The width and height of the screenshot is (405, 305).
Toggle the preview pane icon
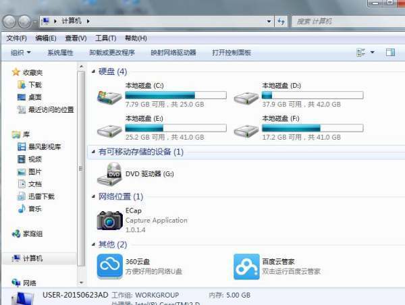(x=390, y=53)
